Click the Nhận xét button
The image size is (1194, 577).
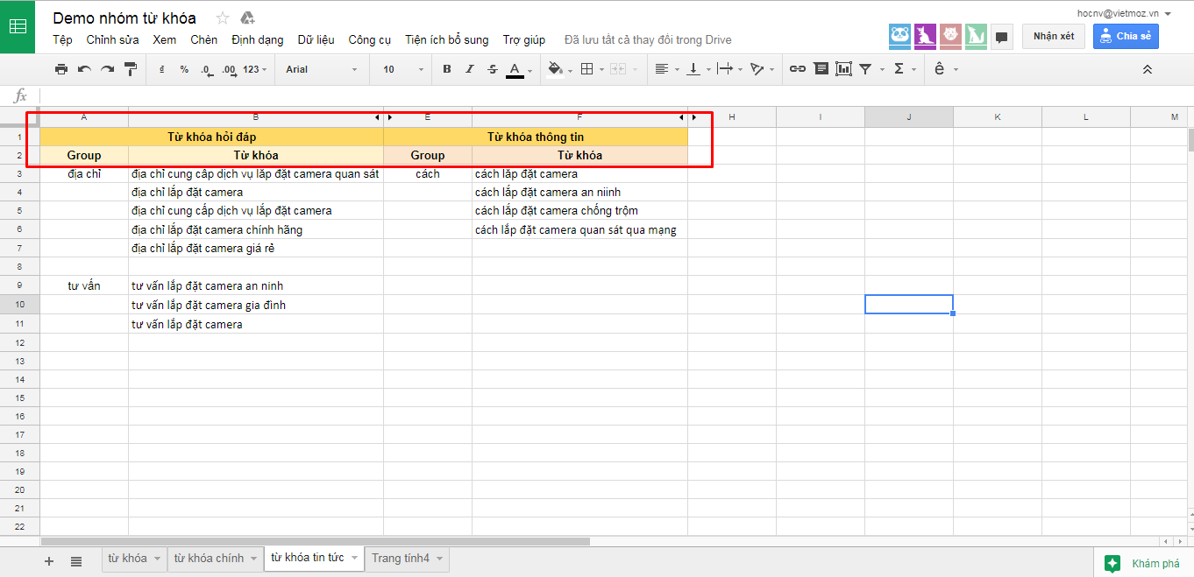coord(1053,36)
